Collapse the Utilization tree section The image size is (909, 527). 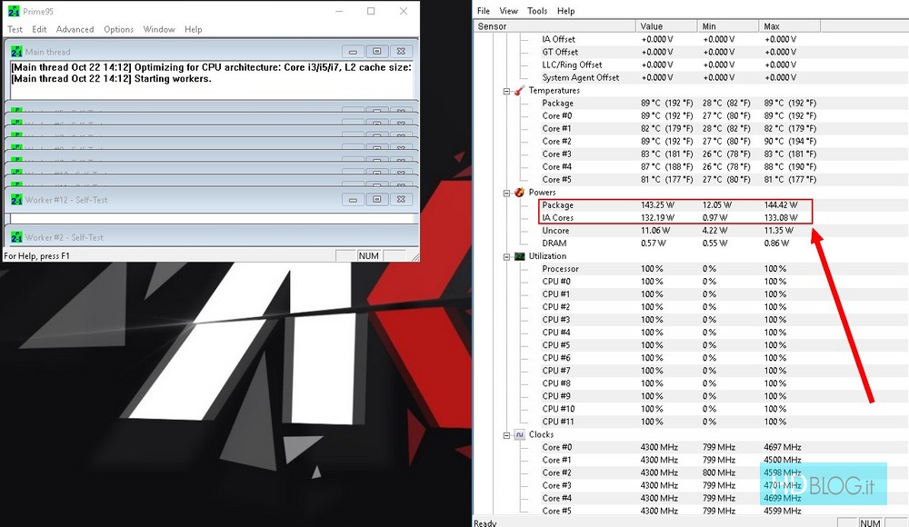coord(506,256)
